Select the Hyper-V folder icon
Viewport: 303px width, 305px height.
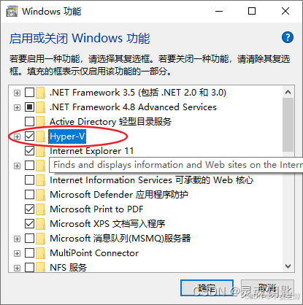[41, 136]
